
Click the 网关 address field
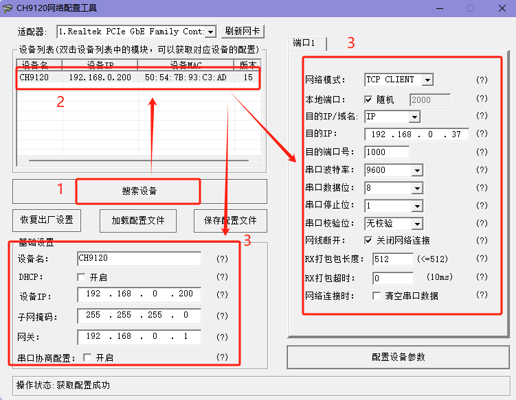click(x=139, y=338)
